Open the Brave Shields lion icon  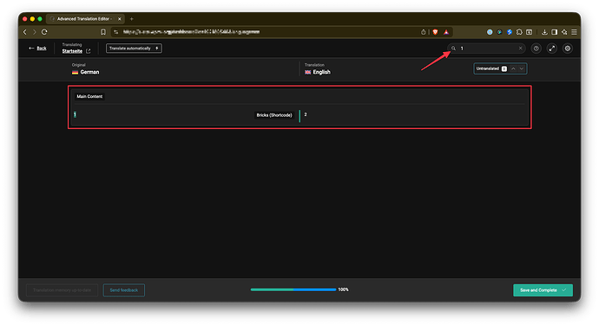(435, 32)
